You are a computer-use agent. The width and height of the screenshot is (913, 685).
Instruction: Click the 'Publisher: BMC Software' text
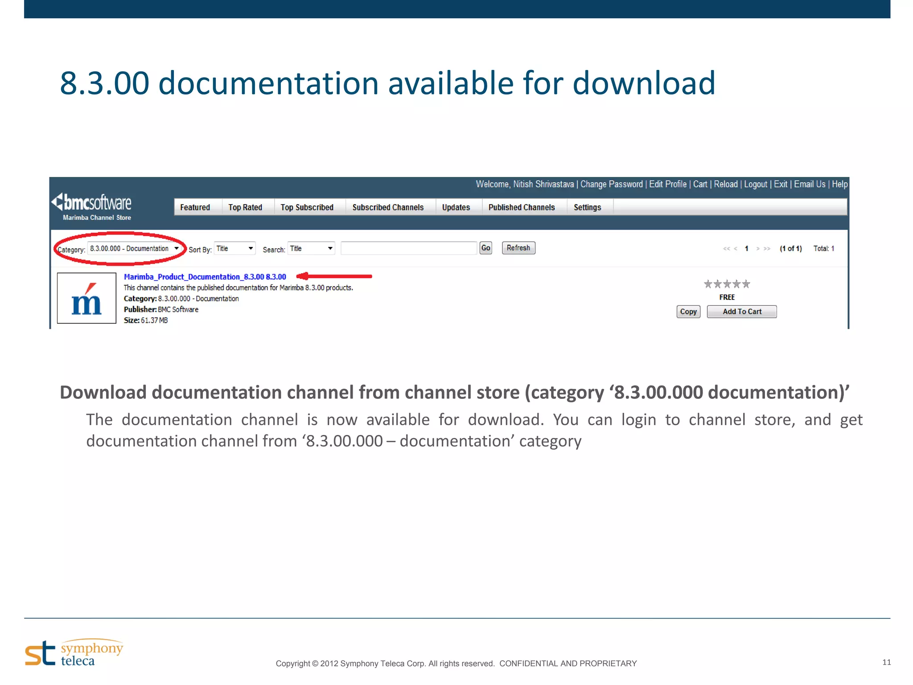point(161,309)
